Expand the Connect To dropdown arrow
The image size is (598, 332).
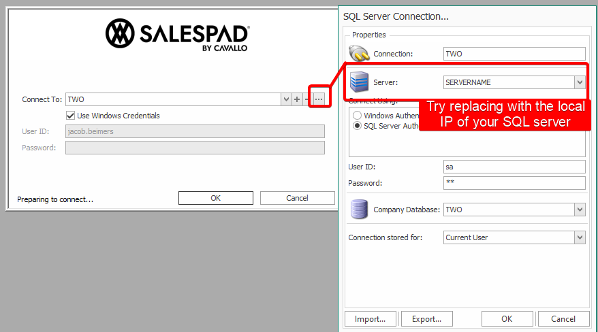pos(286,99)
